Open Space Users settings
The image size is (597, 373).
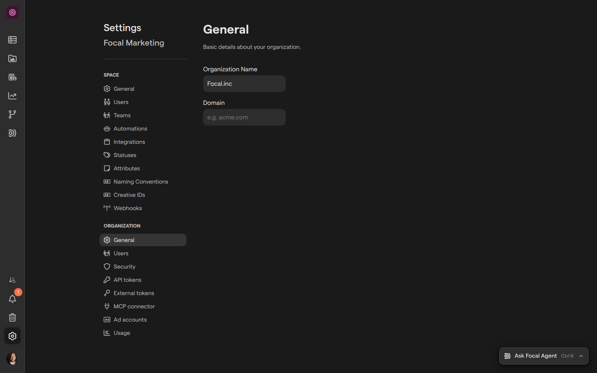click(143, 102)
